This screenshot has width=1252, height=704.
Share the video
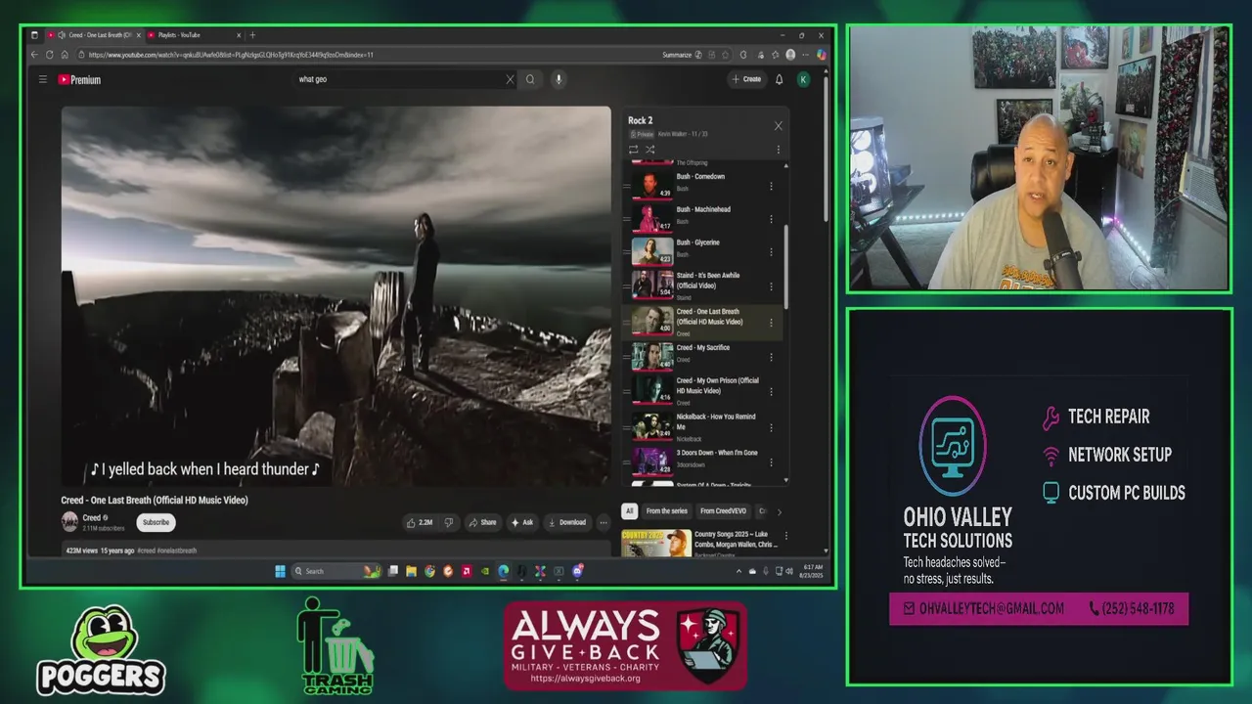482,522
